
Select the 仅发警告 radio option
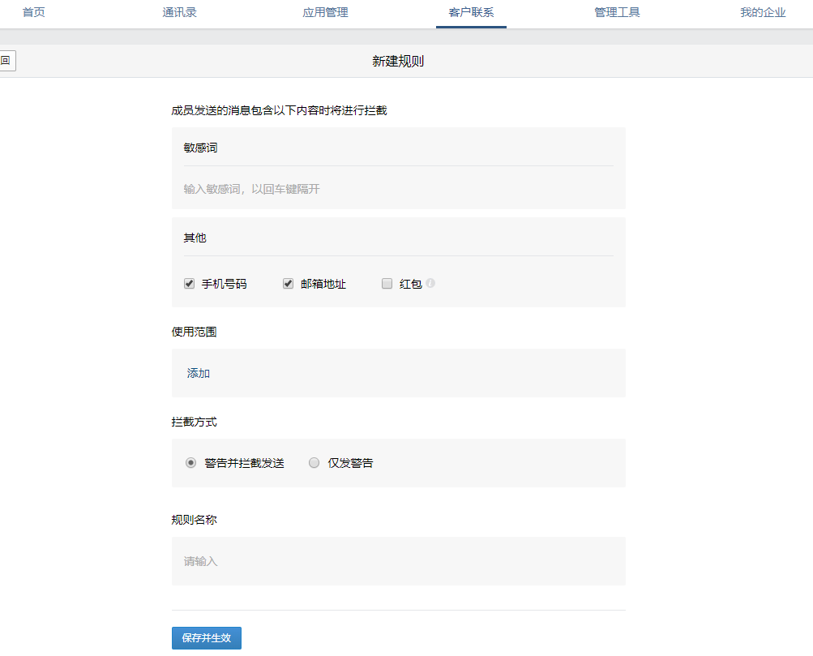(x=315, y=463)
